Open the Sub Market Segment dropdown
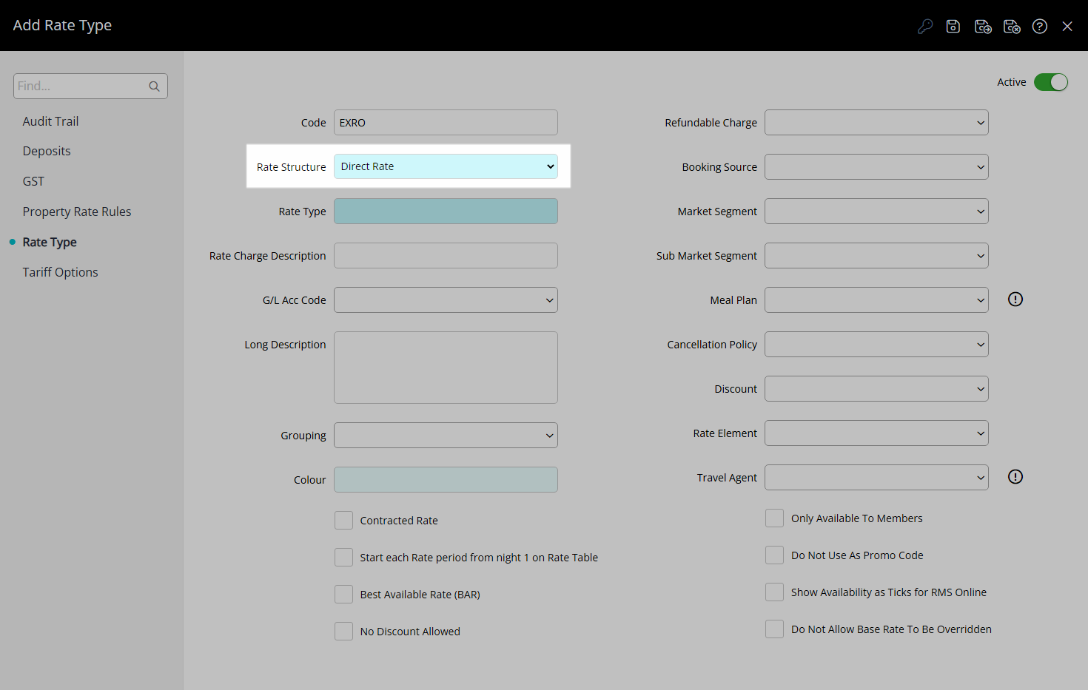The height and width of the screenshot is (690, 1088). 876,256
